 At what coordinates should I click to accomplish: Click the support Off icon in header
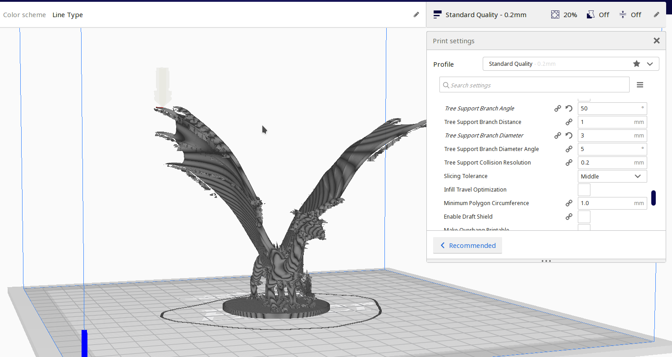pyautogui.click(x=591, y=15)
